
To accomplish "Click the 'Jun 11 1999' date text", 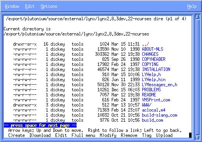I will click(125, 80).
